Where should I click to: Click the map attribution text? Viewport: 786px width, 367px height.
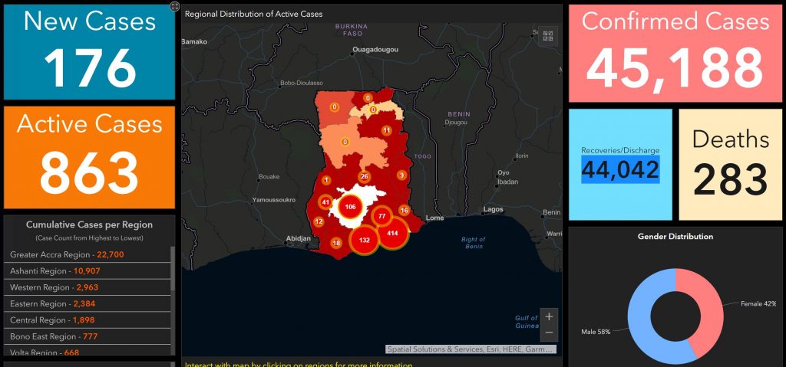(x=470, y=349)
